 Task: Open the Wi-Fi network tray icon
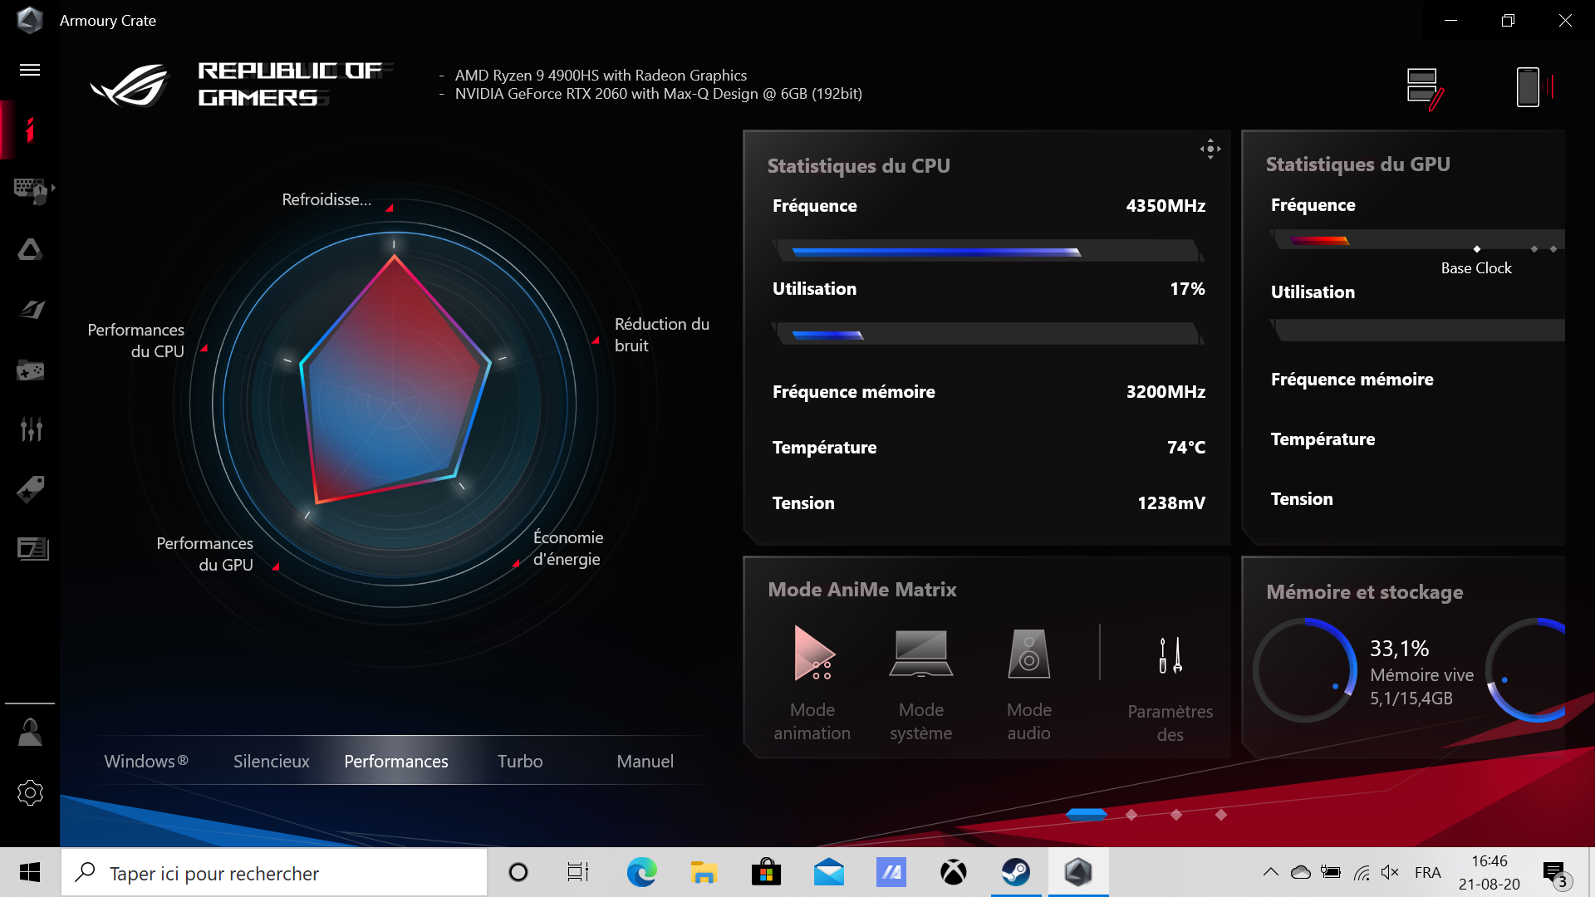(1361, 872)
